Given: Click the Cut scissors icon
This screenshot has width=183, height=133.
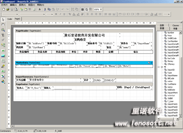Looking at the screenshot, I should click(45, 10).
